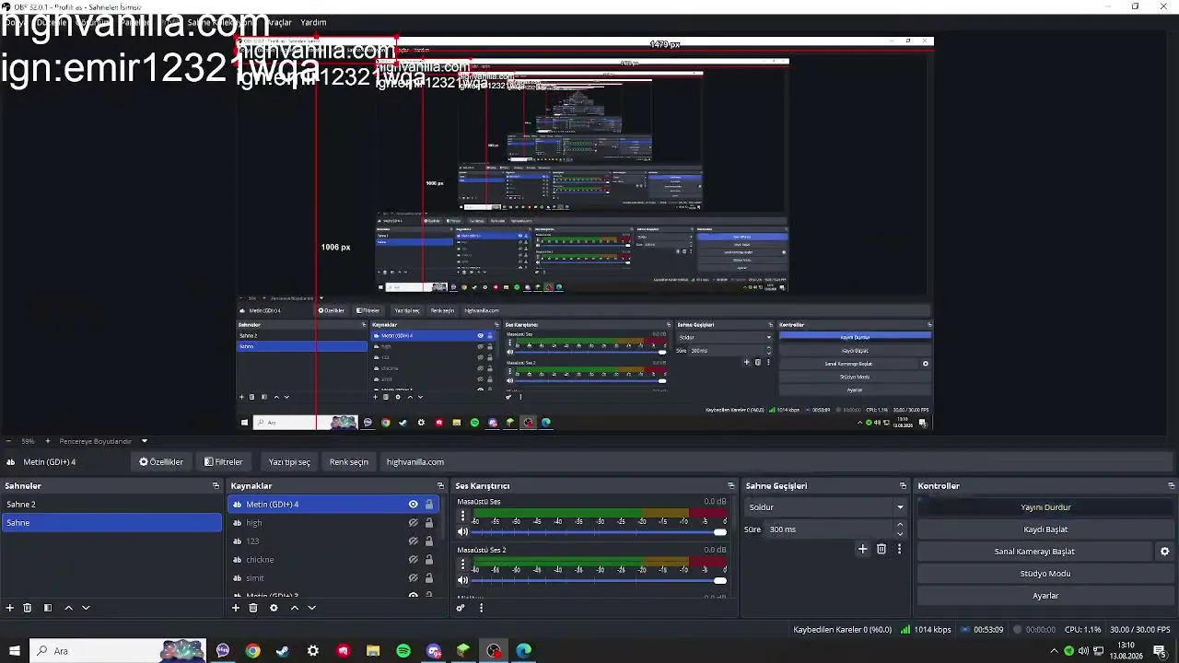Add a new source with the plus icon
Image resolution: width=1179 pixels, height=663 pixels.
point(236,608)
